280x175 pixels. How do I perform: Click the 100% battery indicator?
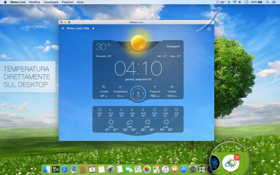[256, 2]
